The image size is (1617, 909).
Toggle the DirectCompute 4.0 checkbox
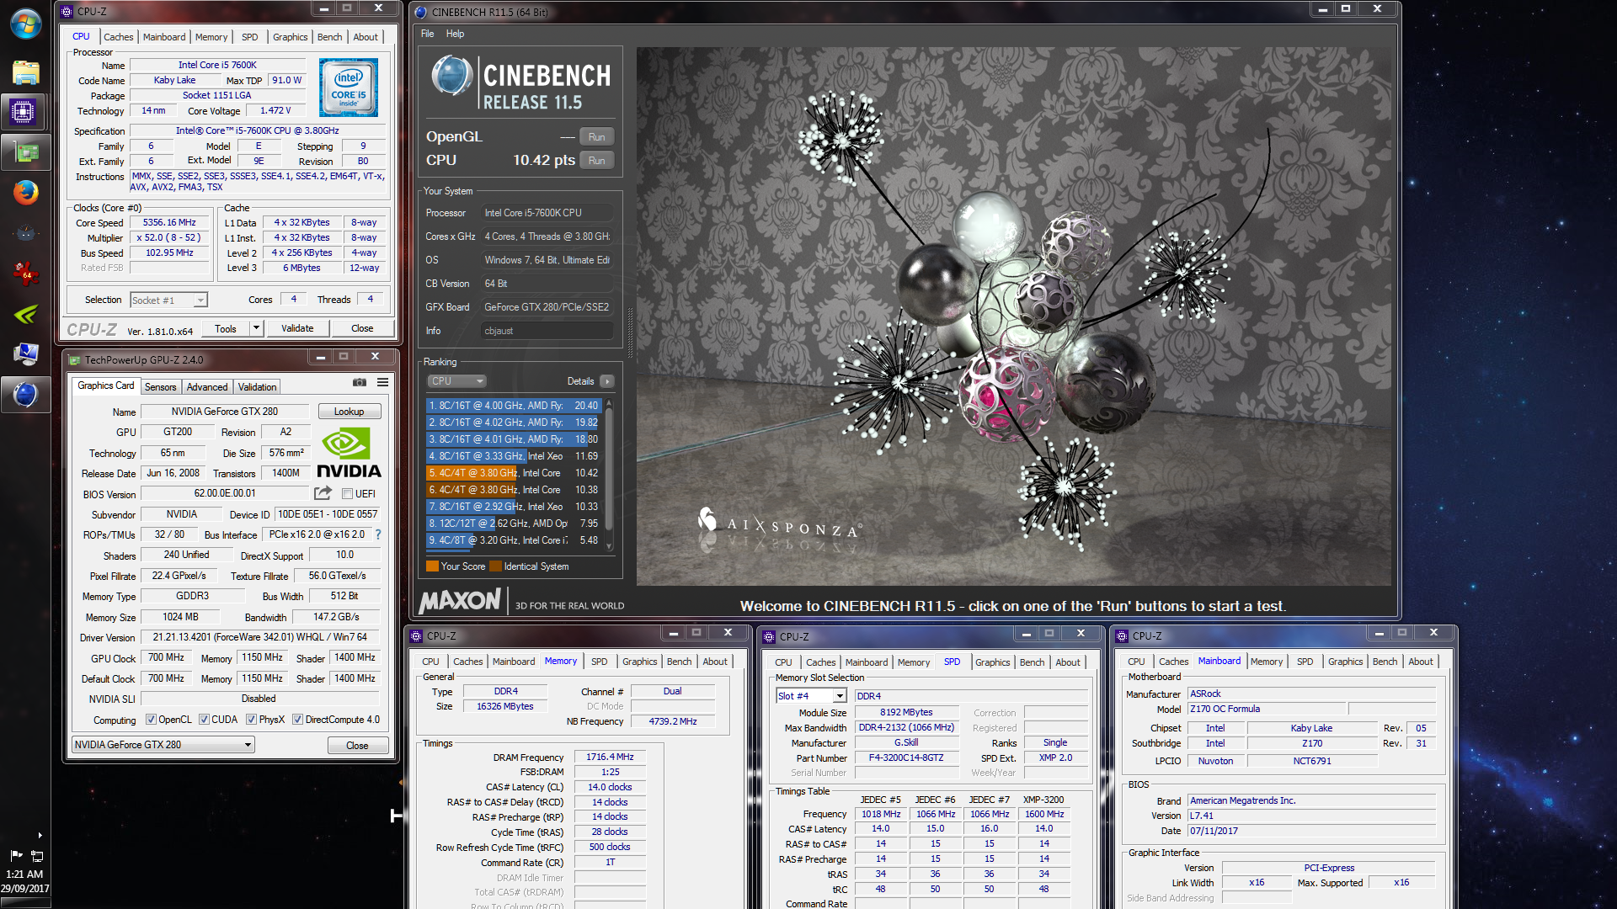click(297, 720)
